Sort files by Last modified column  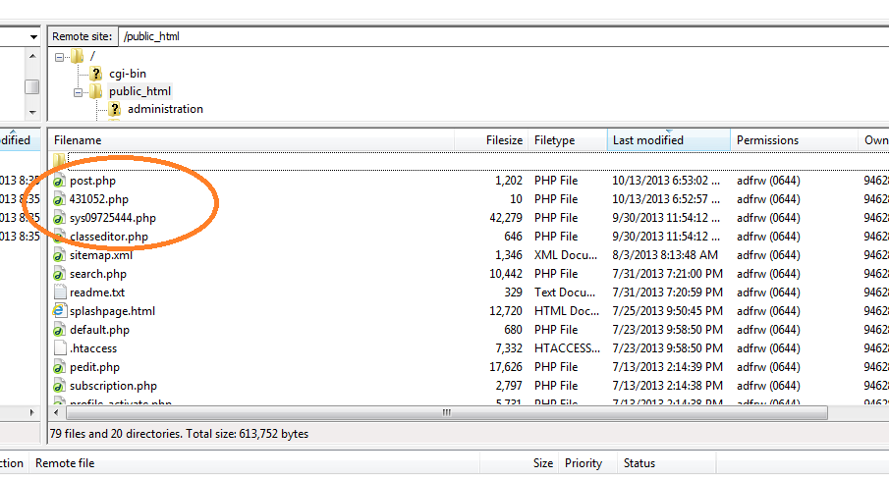[x=668, y=140]
